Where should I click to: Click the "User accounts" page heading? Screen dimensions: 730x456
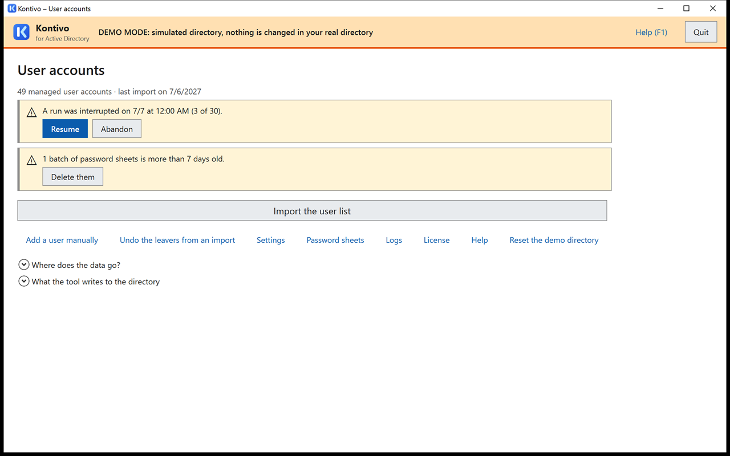[x=61, y=70]
